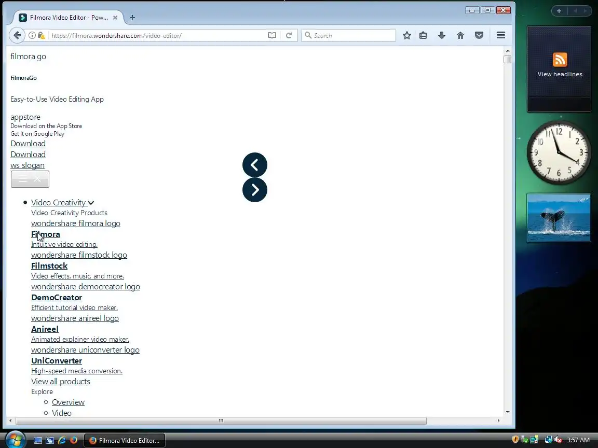Focus the browser Search box
Viewport: 598px width, 448px height.
pos(349,35)
